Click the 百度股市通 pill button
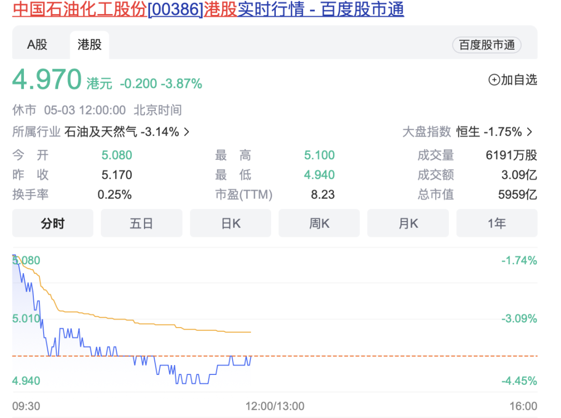Viewport: 561px width, 418px height. [487, 45]
